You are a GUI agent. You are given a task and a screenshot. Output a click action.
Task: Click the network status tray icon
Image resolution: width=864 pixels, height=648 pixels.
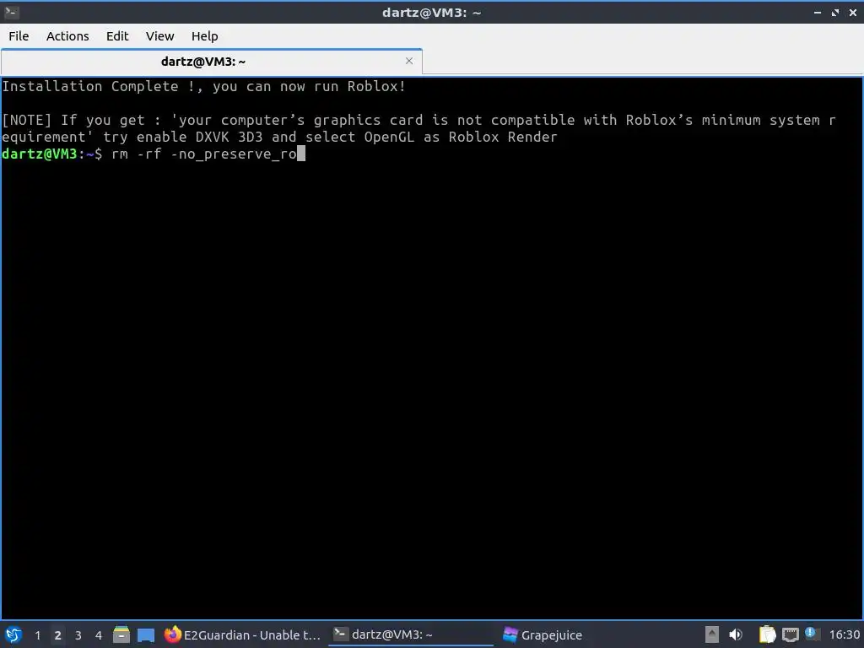790,634
